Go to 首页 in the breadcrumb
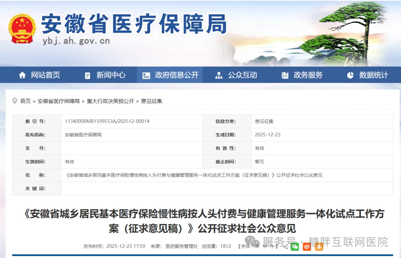 (x=25, y=101)
